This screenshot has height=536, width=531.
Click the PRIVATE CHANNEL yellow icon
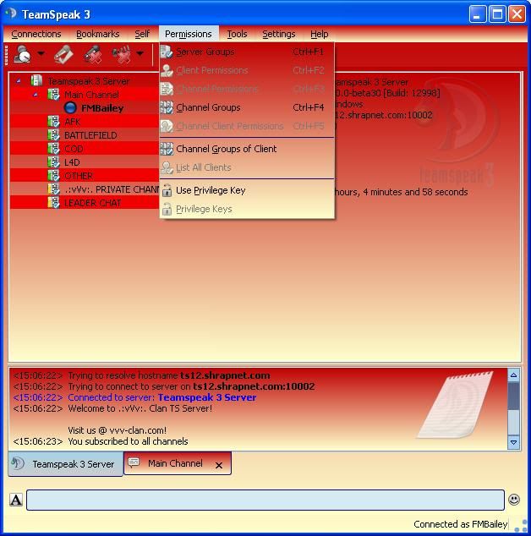click(53, 189)
